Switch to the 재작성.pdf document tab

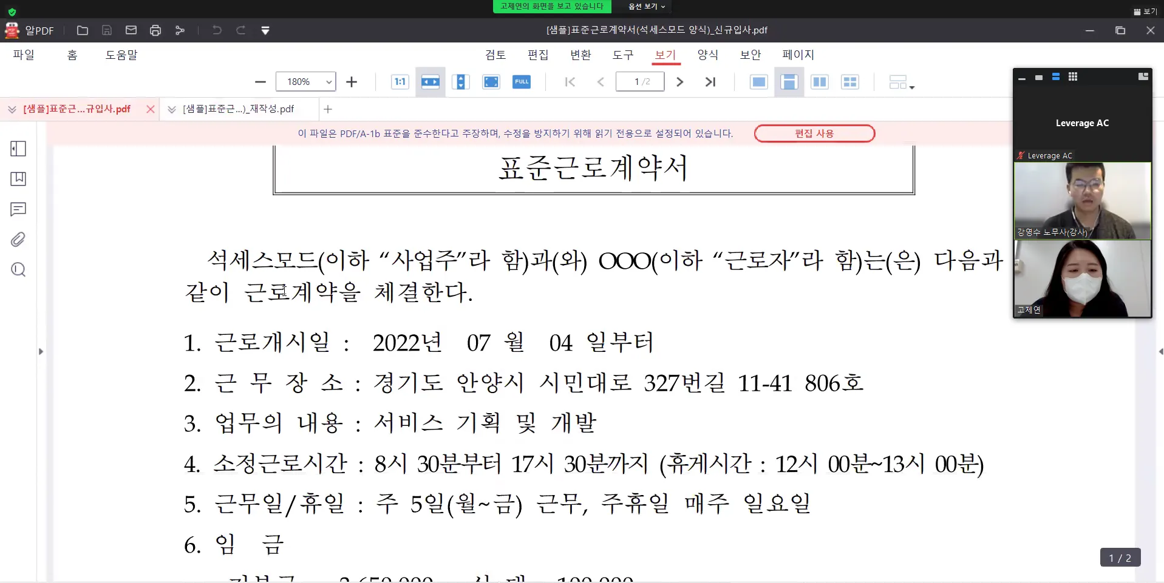pyautogui.click(x=238, y=109)
